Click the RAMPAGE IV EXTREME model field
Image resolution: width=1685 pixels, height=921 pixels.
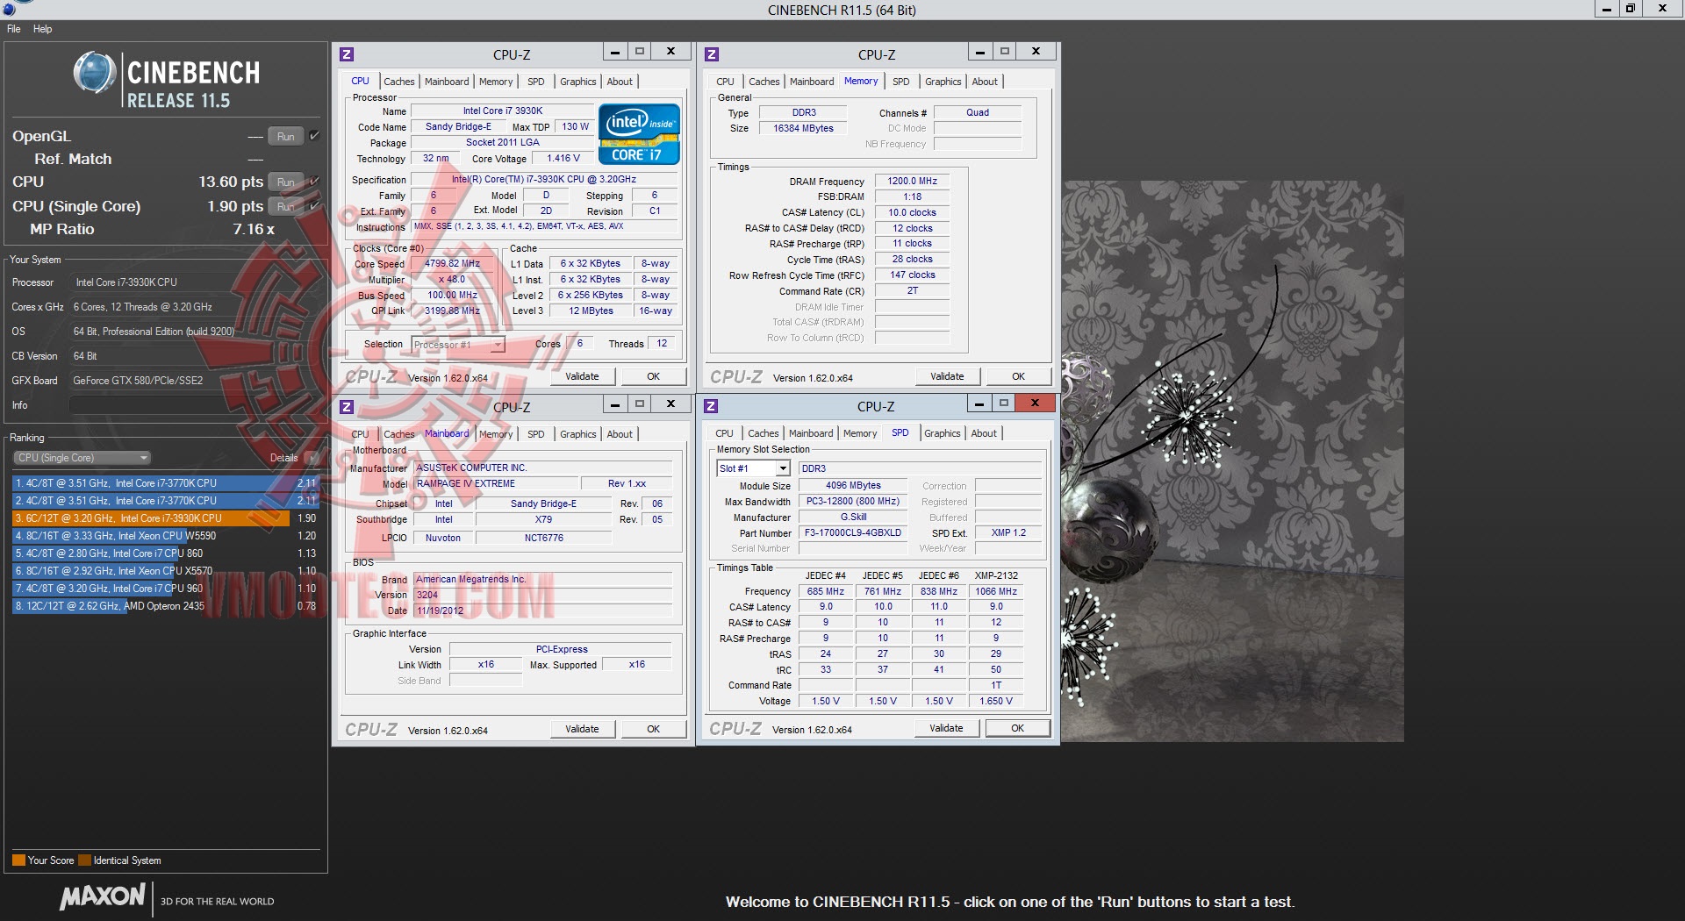pos(496,483)
